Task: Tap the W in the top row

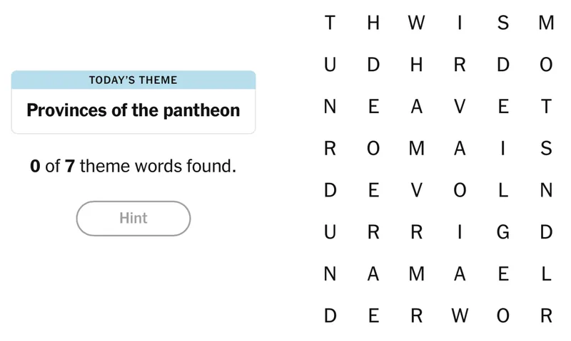Action: click(x=417, y=23)
